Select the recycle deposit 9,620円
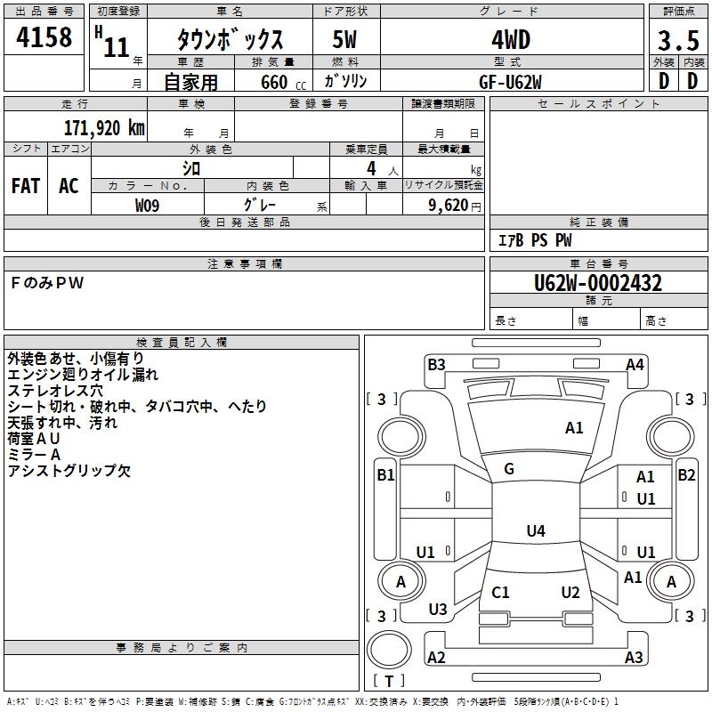 click(455, 206)
